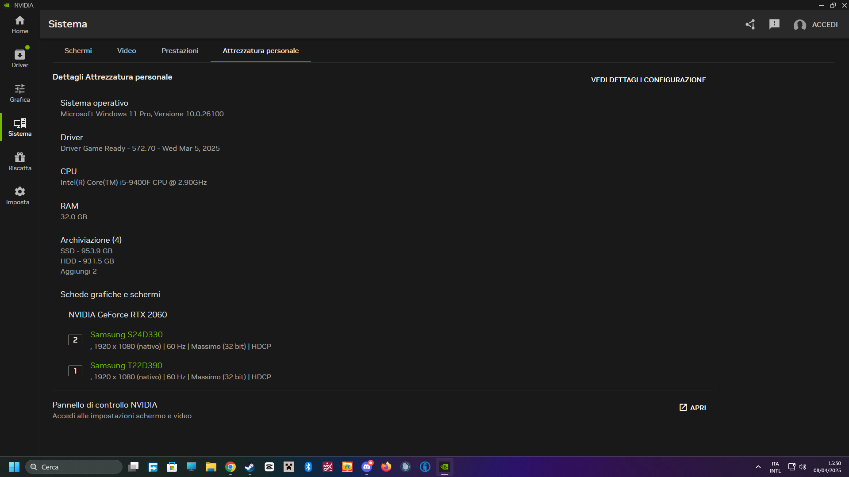849x477 pixels.
Task: Open CapCut from taskbar
Action: 269,467
